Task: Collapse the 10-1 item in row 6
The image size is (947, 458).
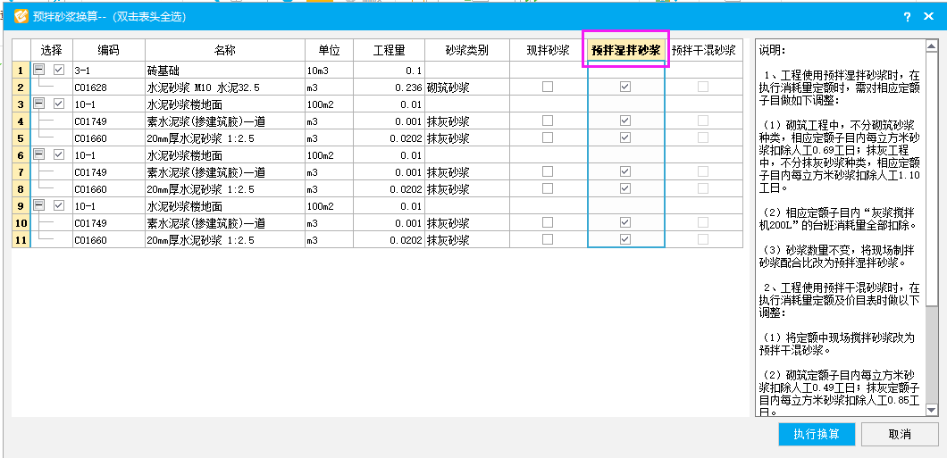Action: click(38, 155)
